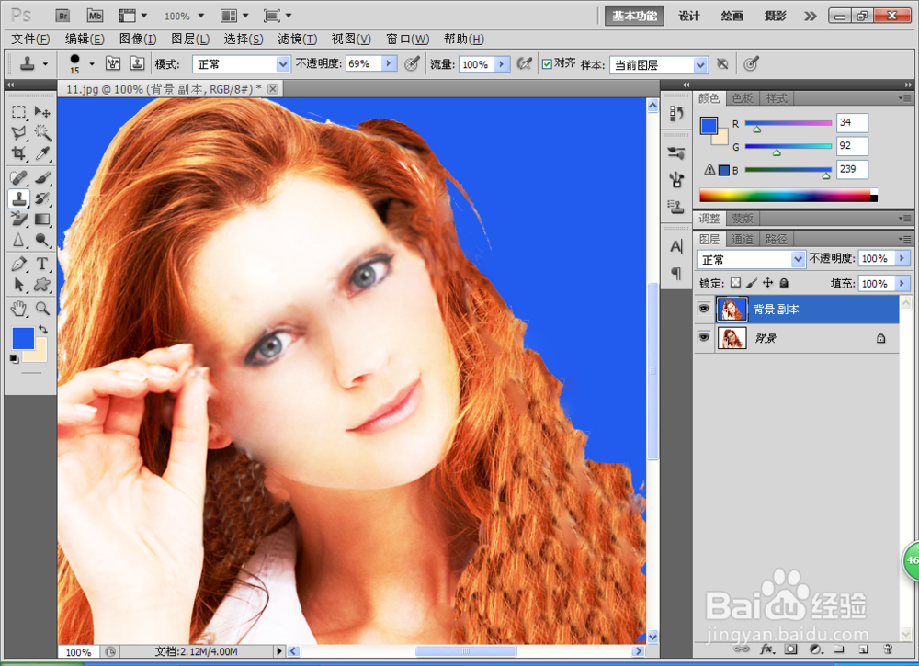Image resolution: width=919 pixels, height=666 pixels.
Task: Delete layer with trash icon
Action: 888,649
